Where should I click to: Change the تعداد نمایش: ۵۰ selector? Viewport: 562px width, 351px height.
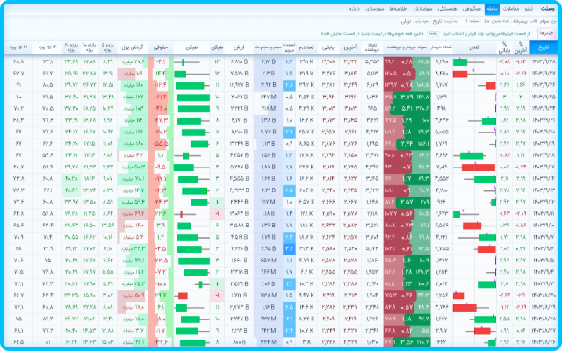[x=496, y=21]
